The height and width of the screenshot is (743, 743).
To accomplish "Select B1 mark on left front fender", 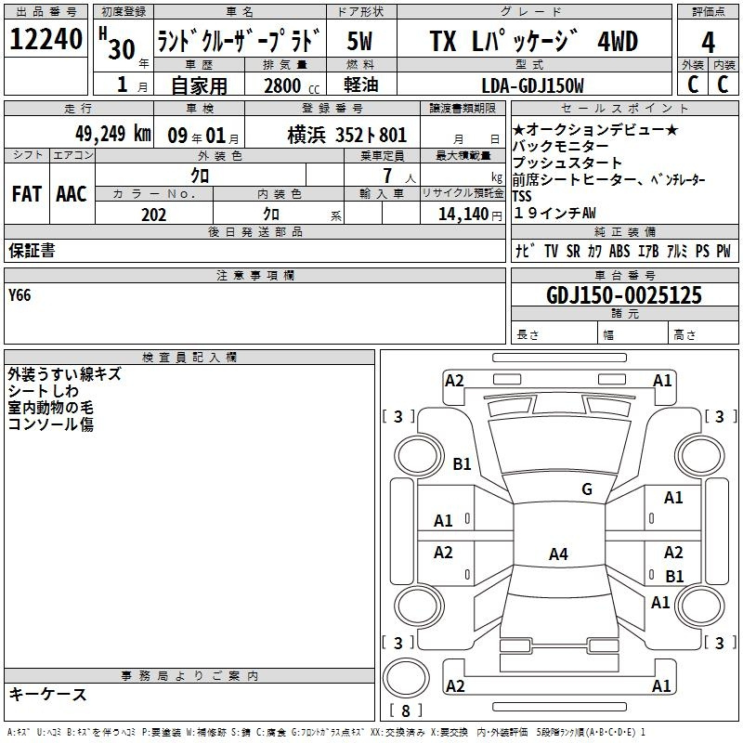I will pyautogui.click(x=462, y=463).
